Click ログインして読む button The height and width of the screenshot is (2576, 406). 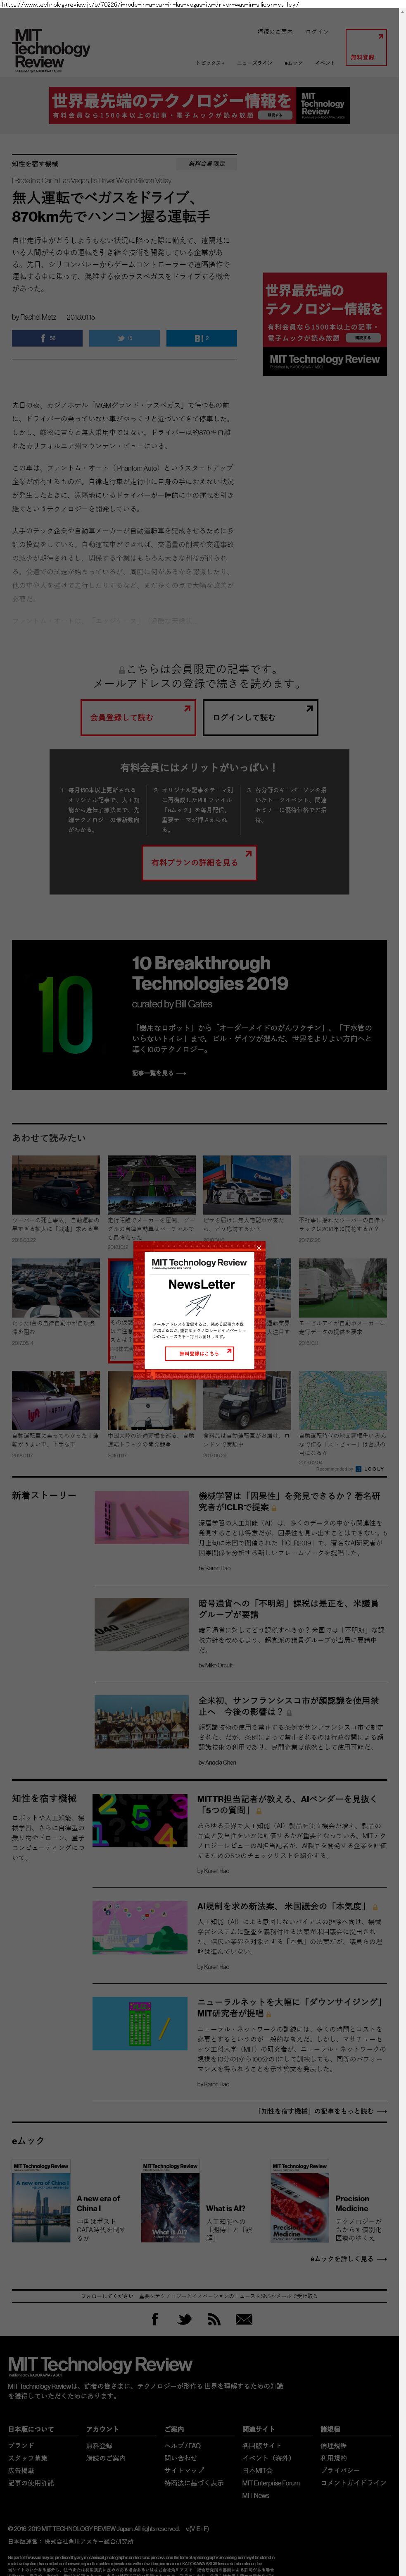259,717
